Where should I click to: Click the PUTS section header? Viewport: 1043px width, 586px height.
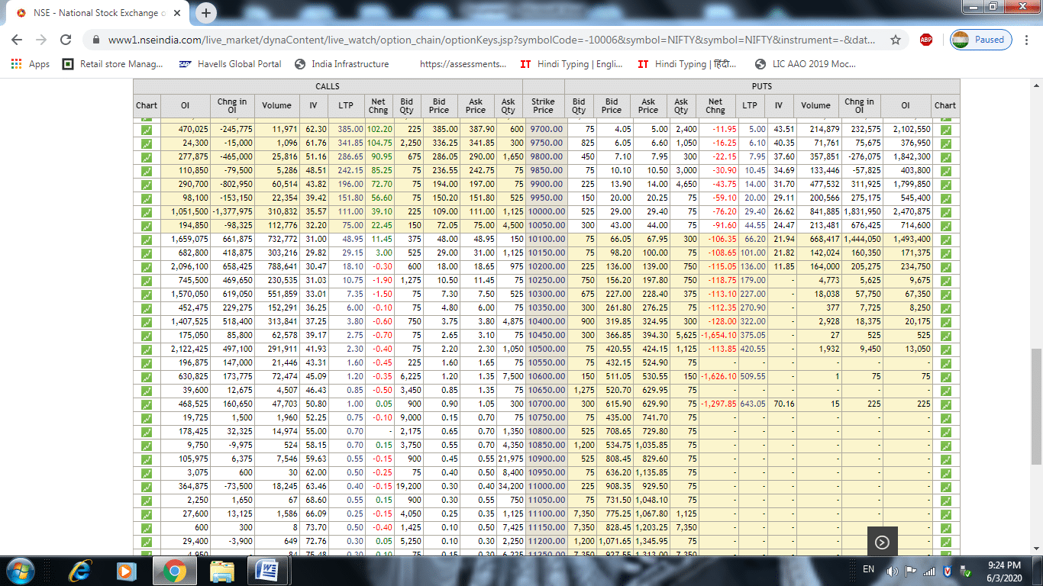click(x=761, y=87)
